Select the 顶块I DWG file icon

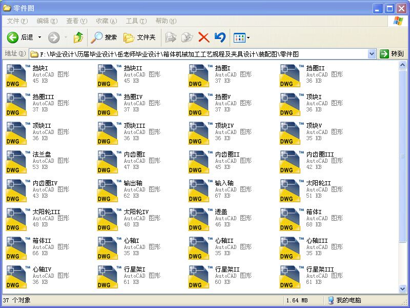click(290, 105)
